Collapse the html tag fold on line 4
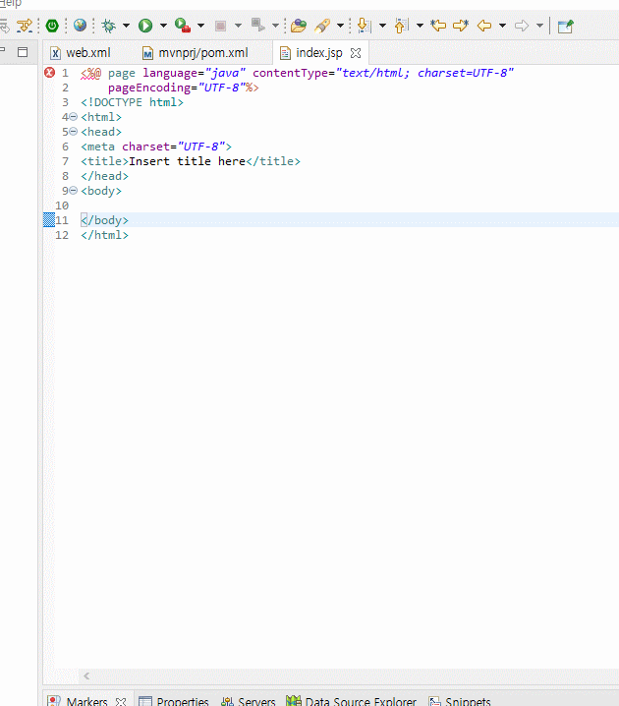 [x=74, y=117]
